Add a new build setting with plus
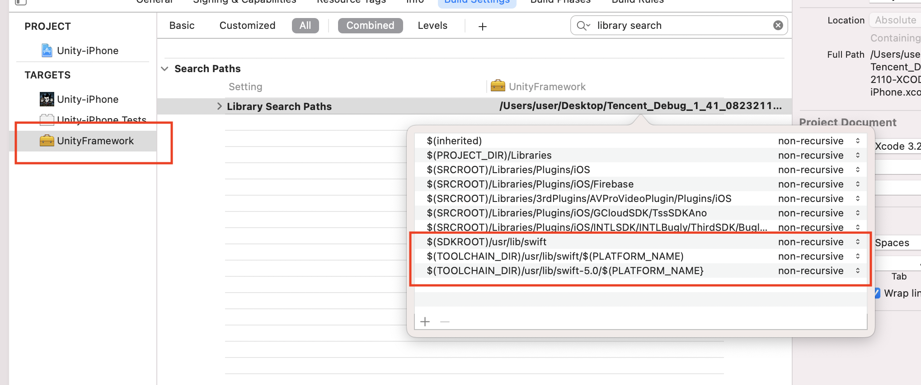The width and height of the screenshot is (921, 385). tap(482, 27)
